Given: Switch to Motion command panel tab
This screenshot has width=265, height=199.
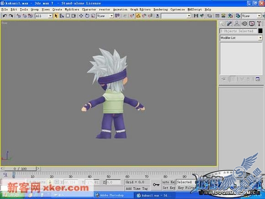Looking at the screenshot, I should coord(244,24).
